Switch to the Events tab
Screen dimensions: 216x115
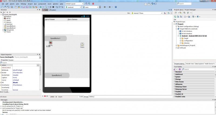11,60
